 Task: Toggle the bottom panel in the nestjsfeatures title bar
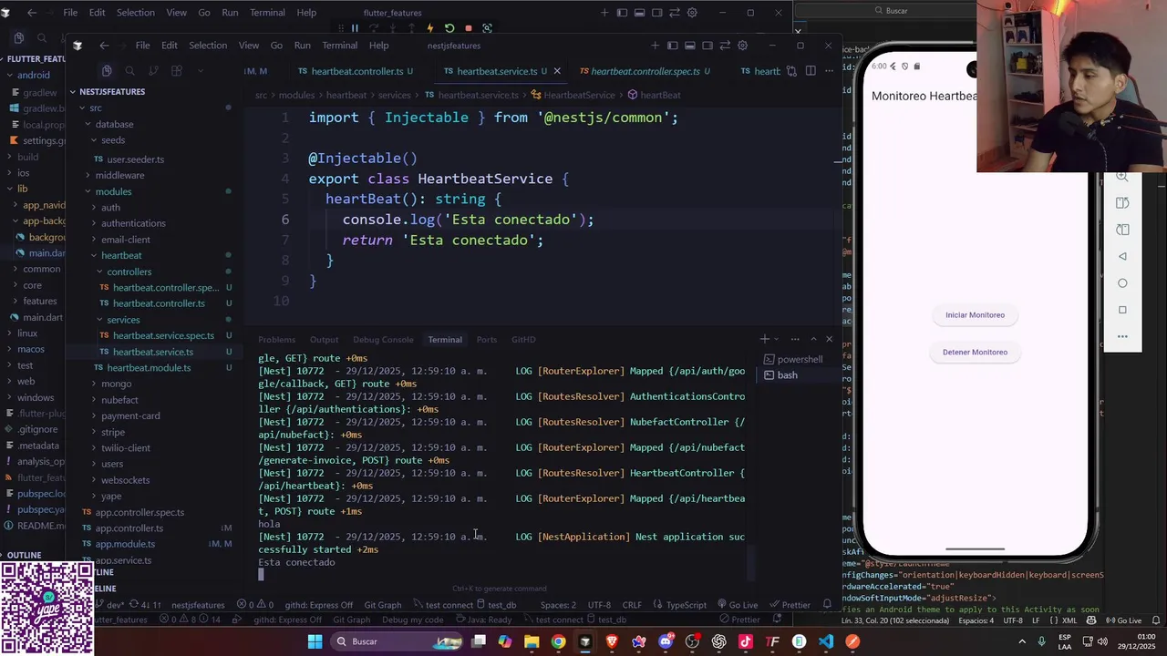(690, 46)
